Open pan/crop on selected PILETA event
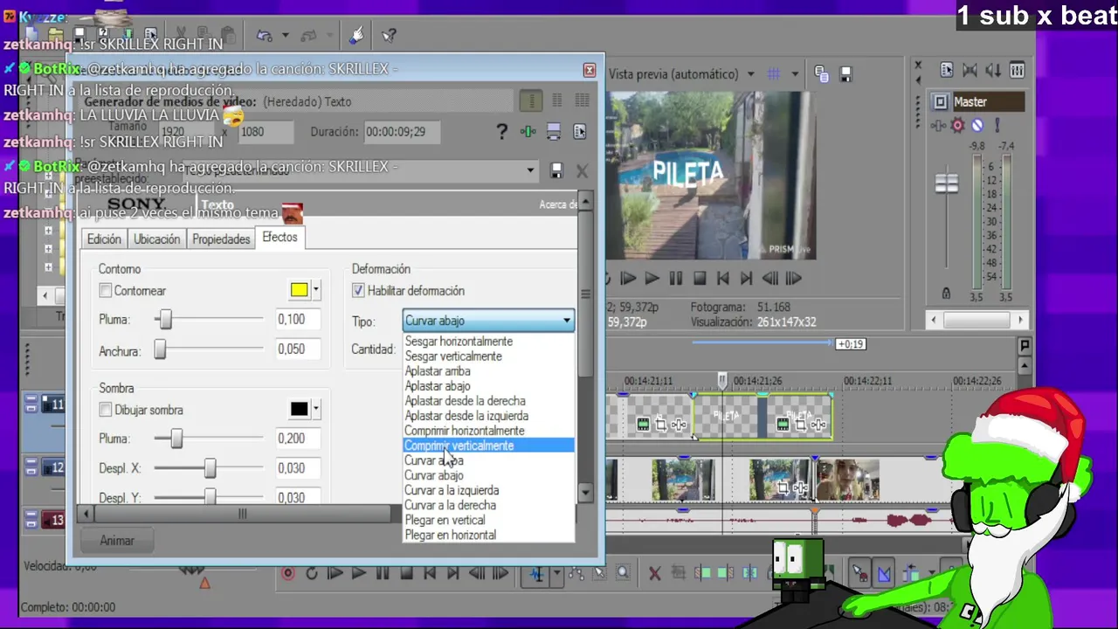Viewport: 1118px width, 629px height. 799,425
